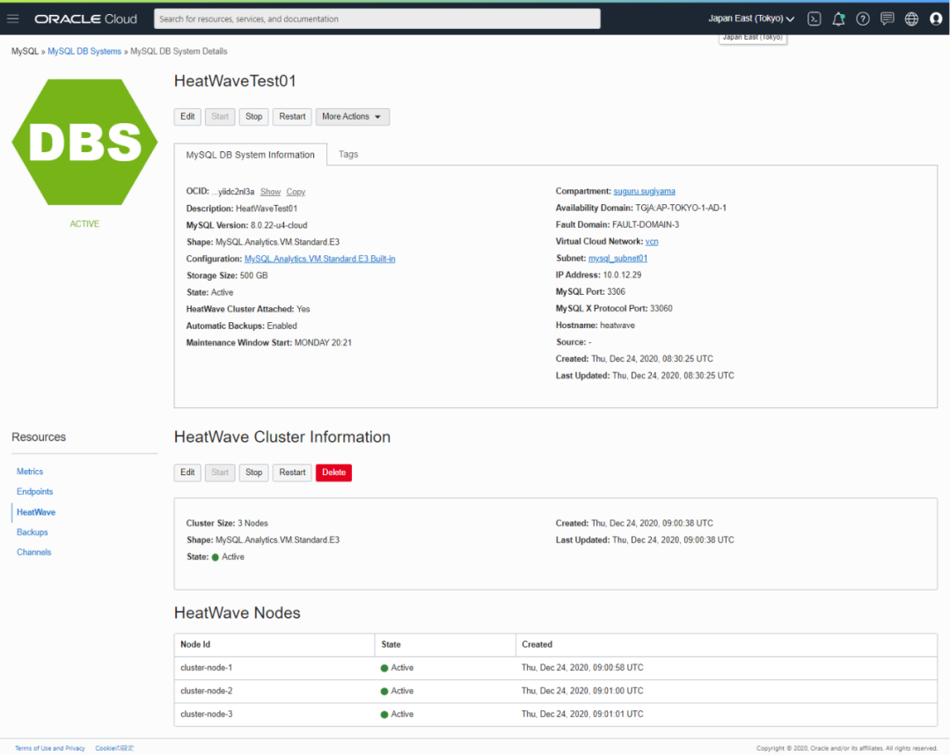Open the hamburger navigation menu
950x755 pixels.
[12, 18]
